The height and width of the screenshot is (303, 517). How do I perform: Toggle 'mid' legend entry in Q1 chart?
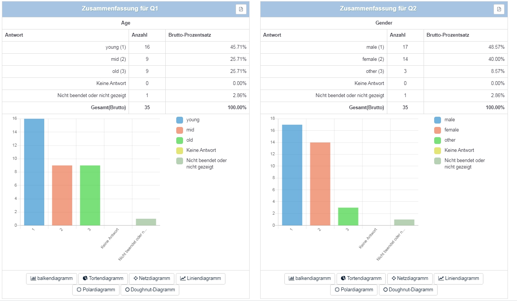[x=180, y=130]
